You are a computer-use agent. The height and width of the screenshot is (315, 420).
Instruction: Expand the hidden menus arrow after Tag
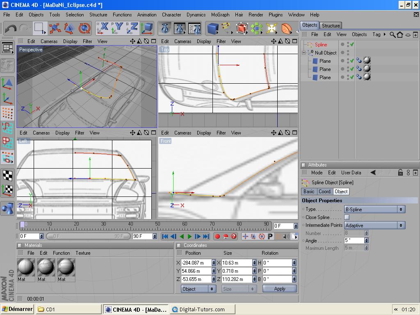pos(385,34)
